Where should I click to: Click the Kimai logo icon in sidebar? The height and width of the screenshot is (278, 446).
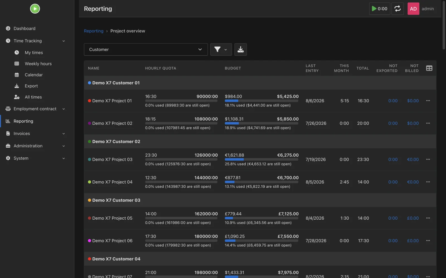pyautogui.click(x=35, y=9)
